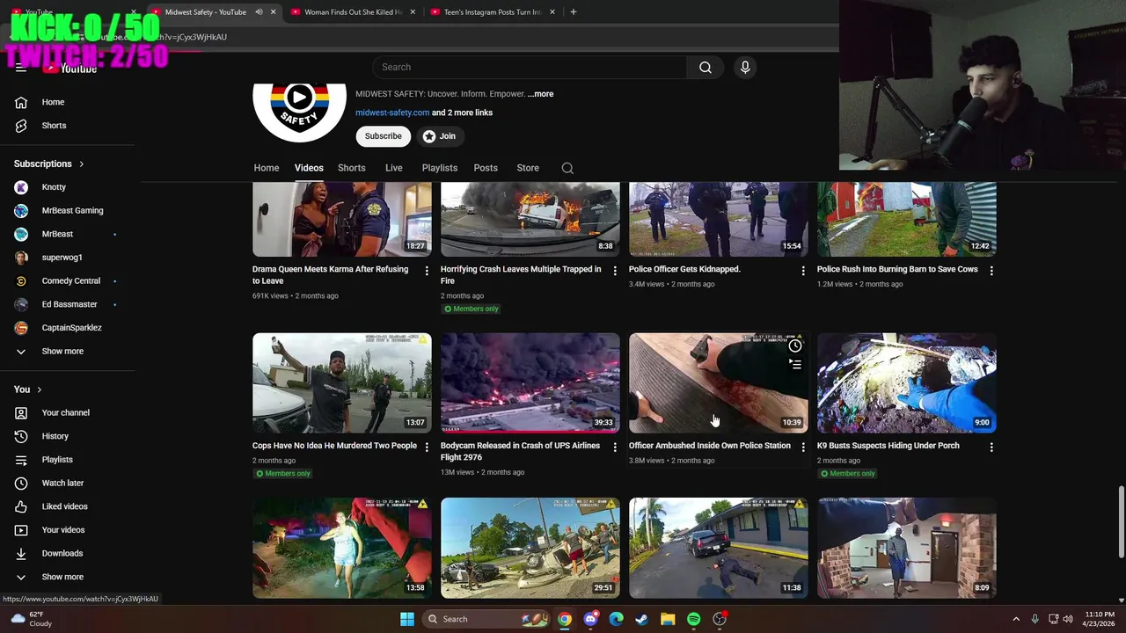
Task: Open Your videos in the sidebar
Action: tap(67, 530)
